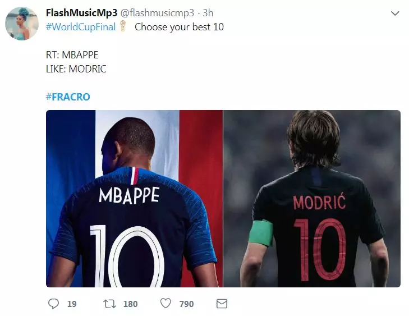This screenshot has height=316, width=409.
Task: Click the "LIKE: MODRIC" line
Action: point(76,69)
